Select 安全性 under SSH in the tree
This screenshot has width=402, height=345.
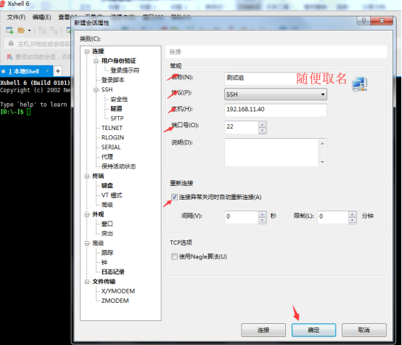[x=119, y=99]
